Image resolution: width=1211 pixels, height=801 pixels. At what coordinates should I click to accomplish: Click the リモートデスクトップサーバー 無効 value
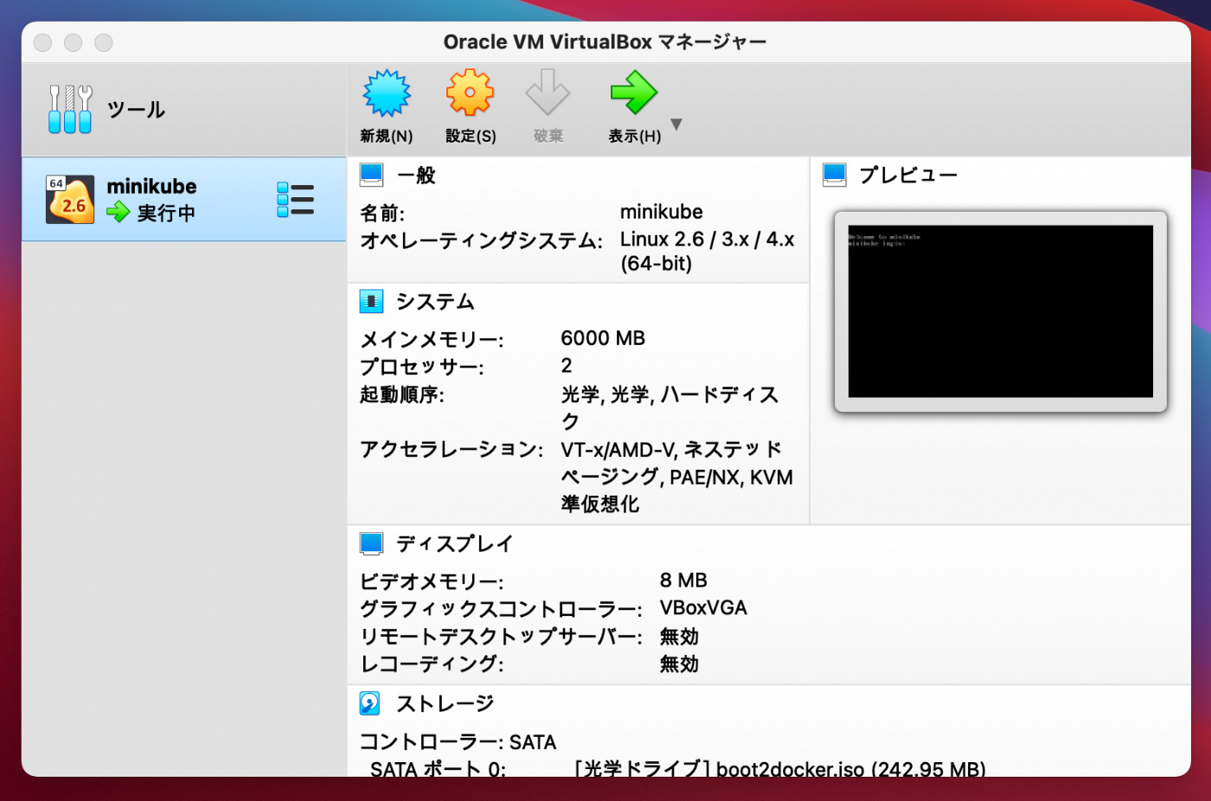[x=679, y=637]
